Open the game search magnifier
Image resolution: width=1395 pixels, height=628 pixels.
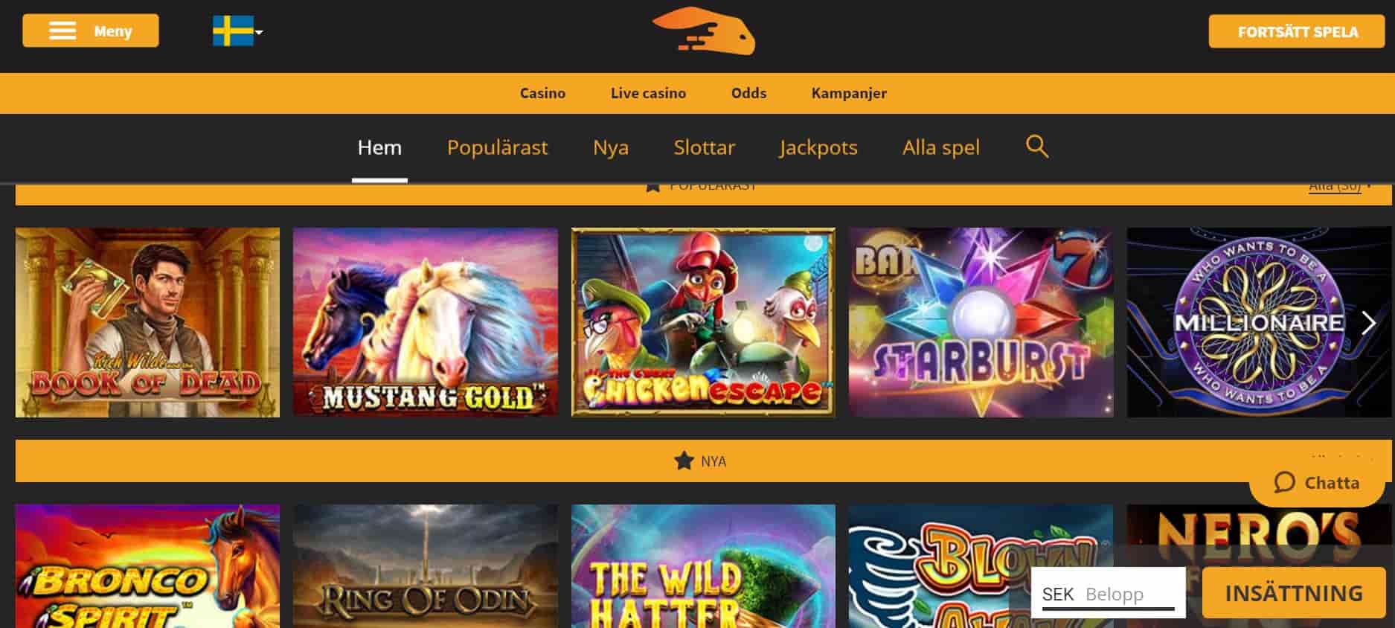pos(1036,146)
